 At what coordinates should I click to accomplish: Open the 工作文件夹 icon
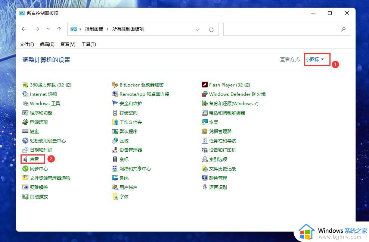pos(115,122)
